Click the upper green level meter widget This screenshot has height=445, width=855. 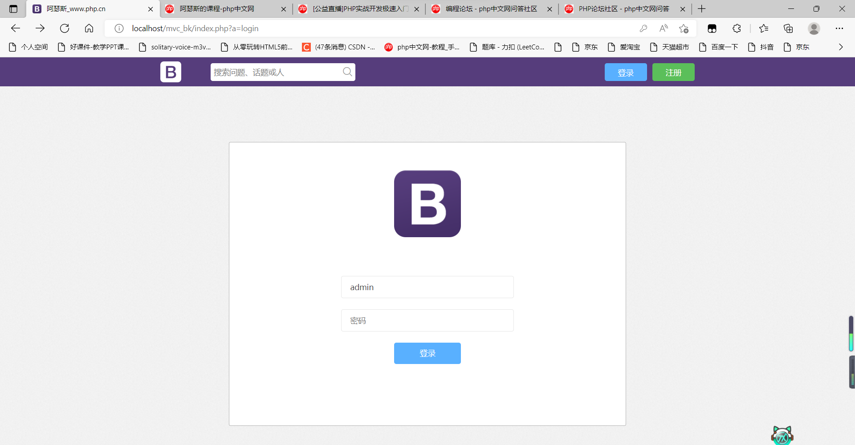pyautogui.click(x=851, y=334)
